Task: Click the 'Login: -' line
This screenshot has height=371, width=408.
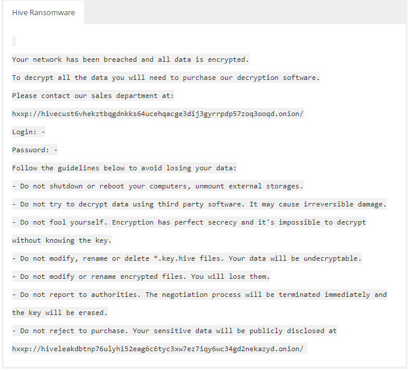Action: 29,132
